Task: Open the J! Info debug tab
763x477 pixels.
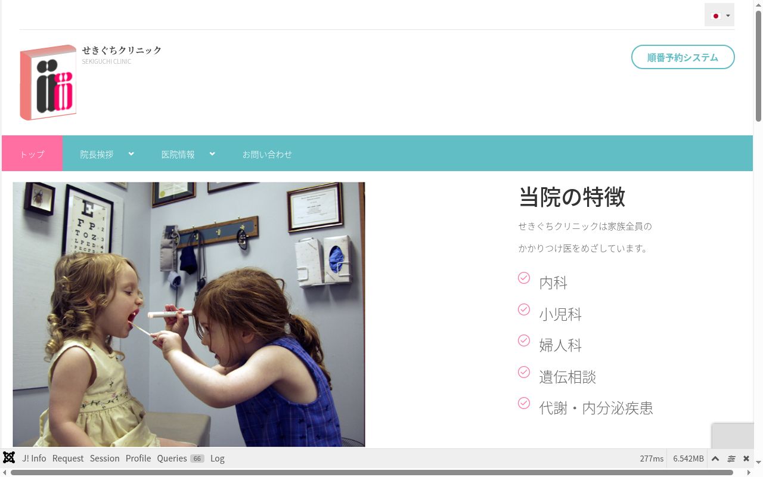Action: [x=34, y=458]
